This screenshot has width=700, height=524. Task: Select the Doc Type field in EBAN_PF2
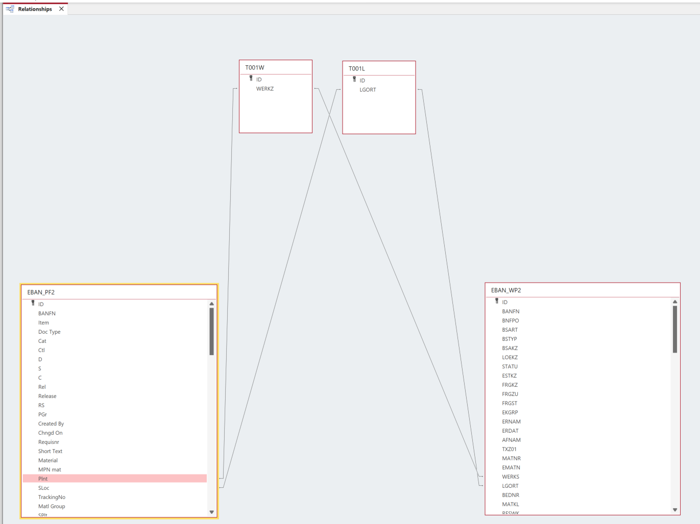click(x=49, y=332)
